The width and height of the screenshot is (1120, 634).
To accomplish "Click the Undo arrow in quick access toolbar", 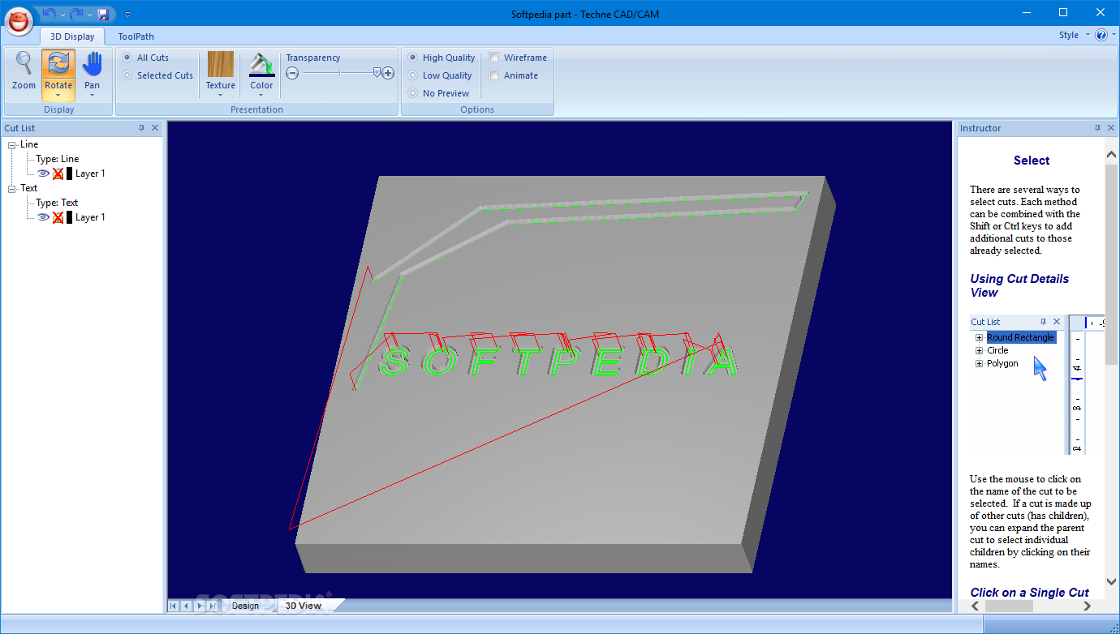I will click(x=50, y=14).
